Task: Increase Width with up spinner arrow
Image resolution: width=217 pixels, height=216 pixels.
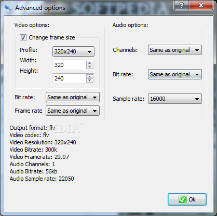Action: (x=90, y=63)
